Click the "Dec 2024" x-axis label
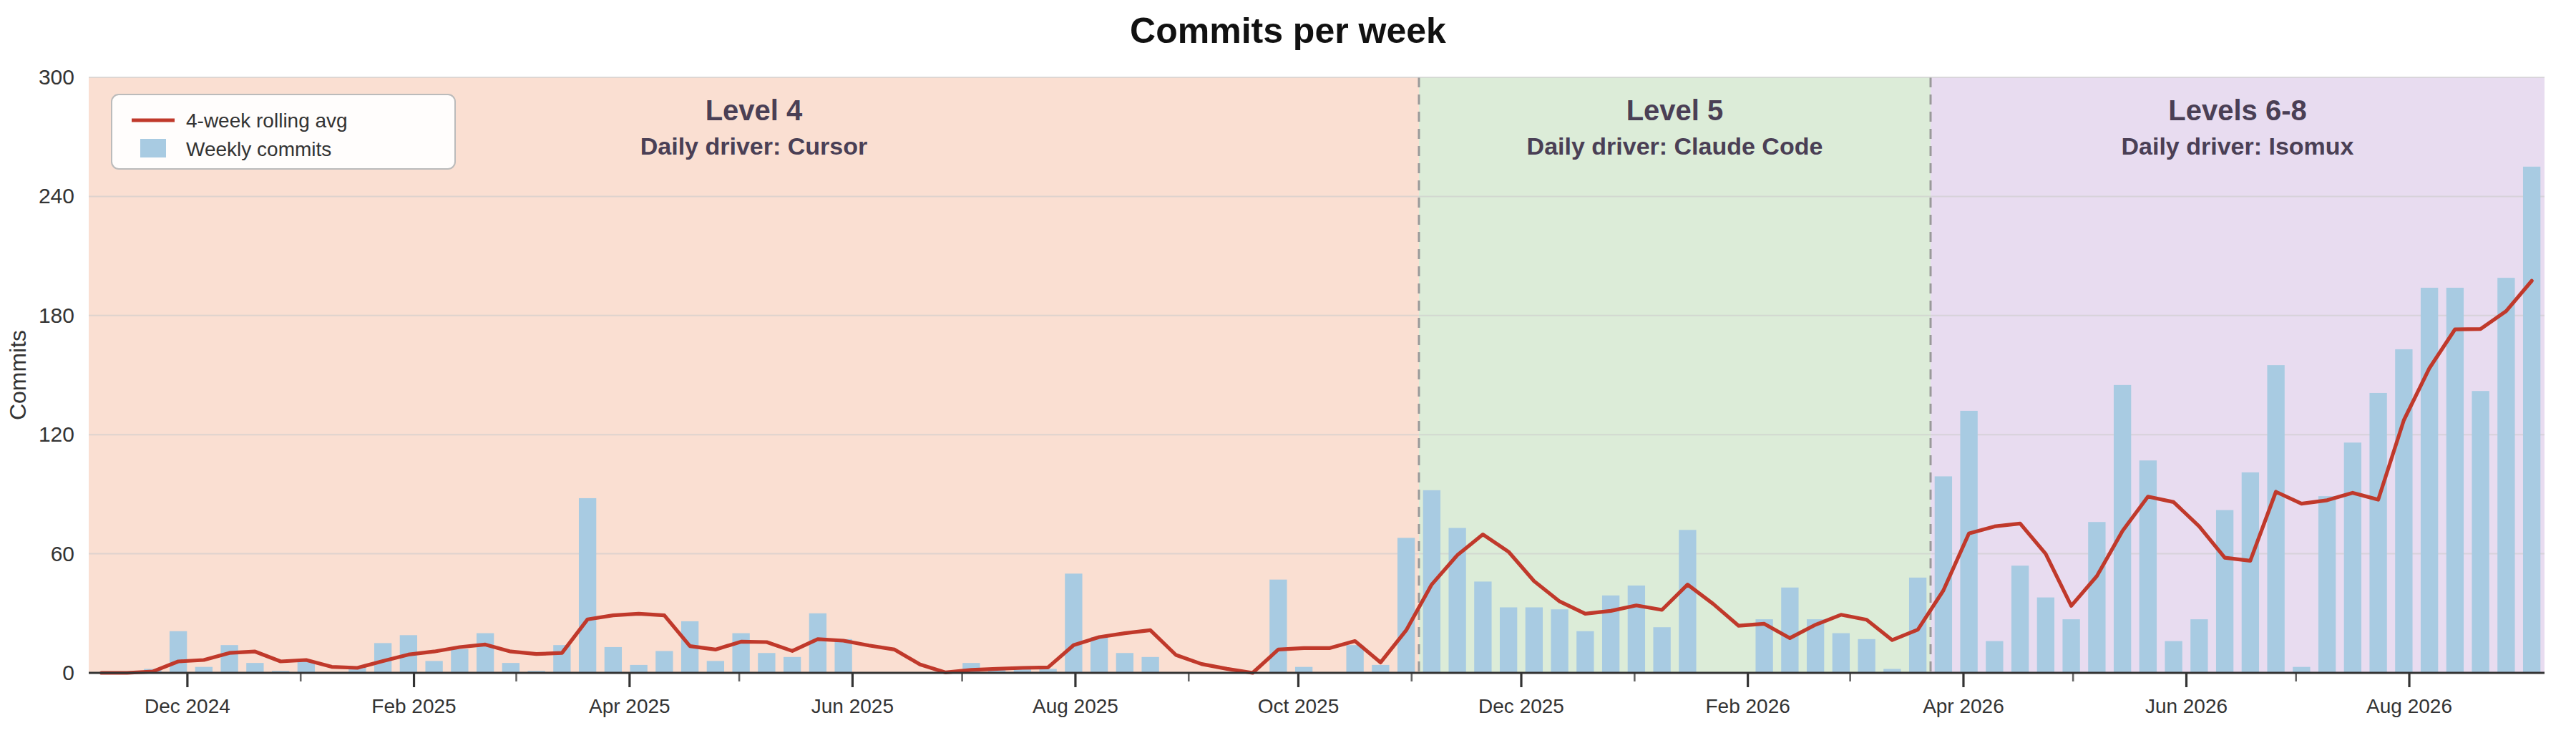Screen dimensions: 2576x733 coord(187,706)
